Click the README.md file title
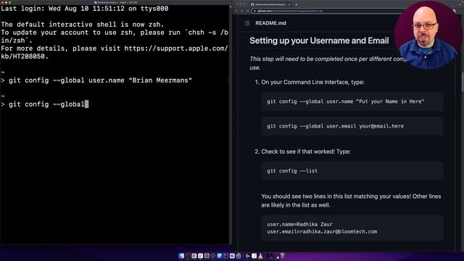The height and width of the screenshot is (261, 464). (x=270, y=23)
